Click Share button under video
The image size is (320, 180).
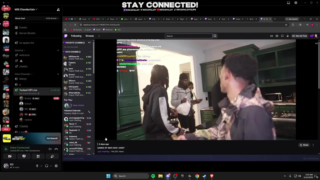(304, 145)
